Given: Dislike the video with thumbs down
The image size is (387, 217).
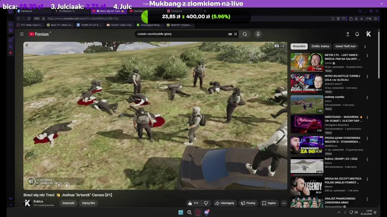Looking at the screenshot, I should click(x=206, y=203).
